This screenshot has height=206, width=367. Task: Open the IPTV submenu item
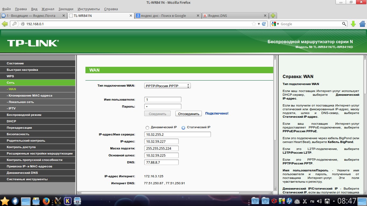tap(38, 108)
